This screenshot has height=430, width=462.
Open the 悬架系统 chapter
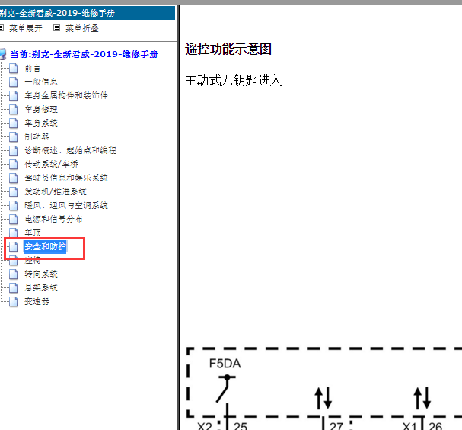point(41,287)
